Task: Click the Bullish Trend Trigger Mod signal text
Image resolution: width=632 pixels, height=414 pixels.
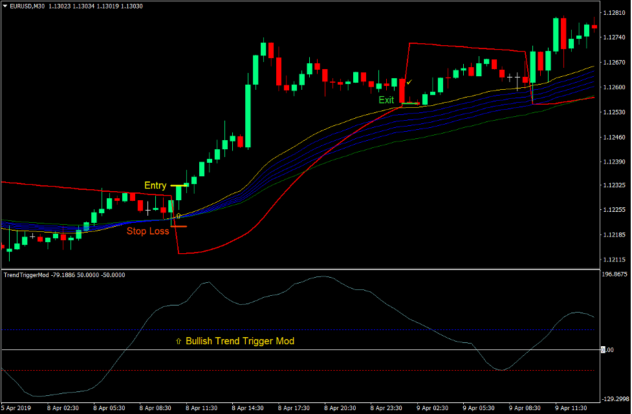Action: coord(239,341)
